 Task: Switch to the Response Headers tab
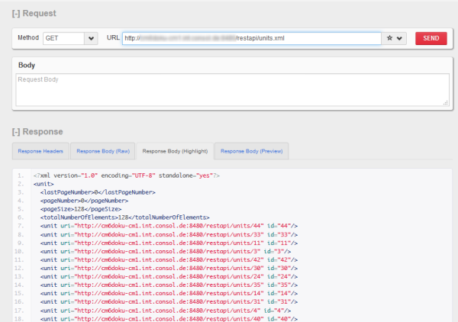[x=40, y=151]
